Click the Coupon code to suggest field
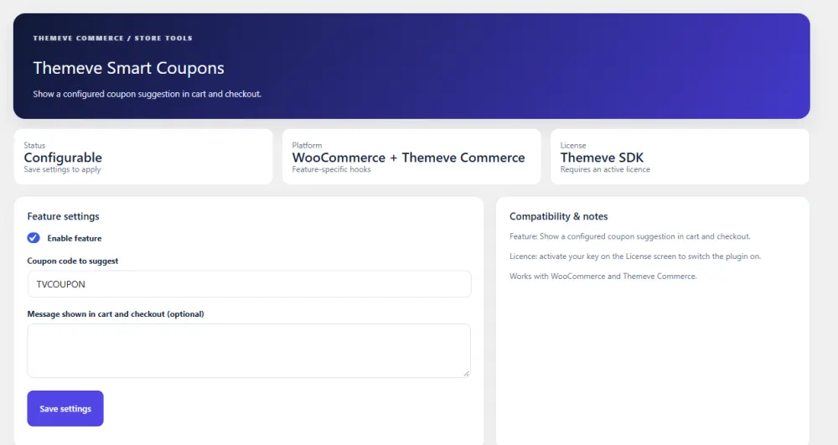This screenshot has width=838, height=445. tap(249, 283)
